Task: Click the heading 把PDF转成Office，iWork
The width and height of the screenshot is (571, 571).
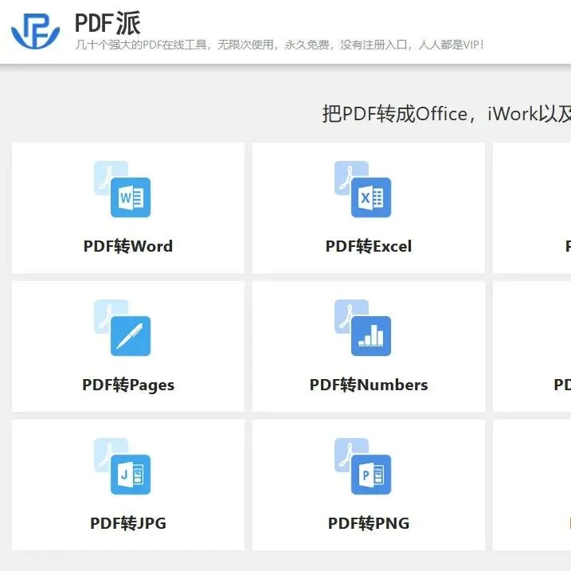Action: 447,114
